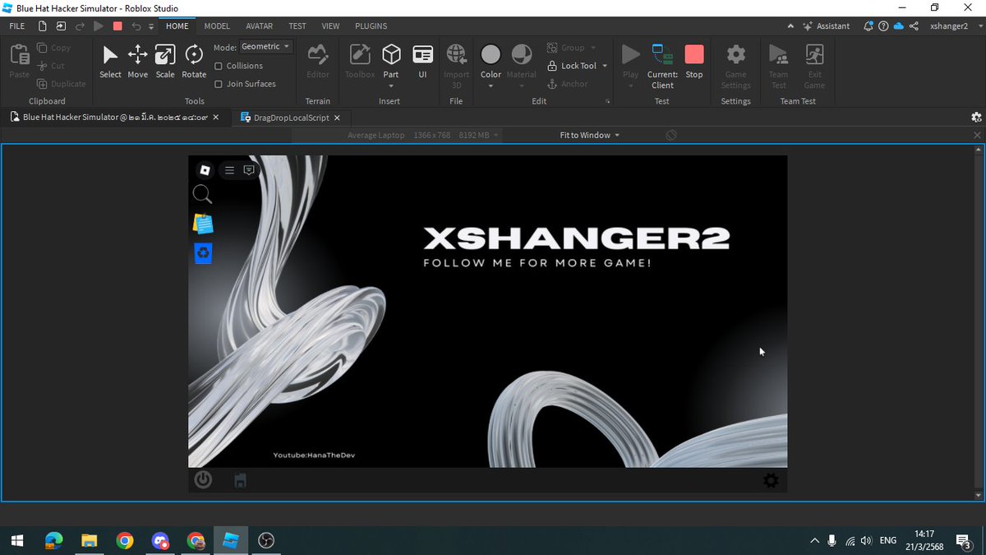This screenshot has width=986, height=555.
Task: Open Windows action center notifications
Action: (963, 540)
